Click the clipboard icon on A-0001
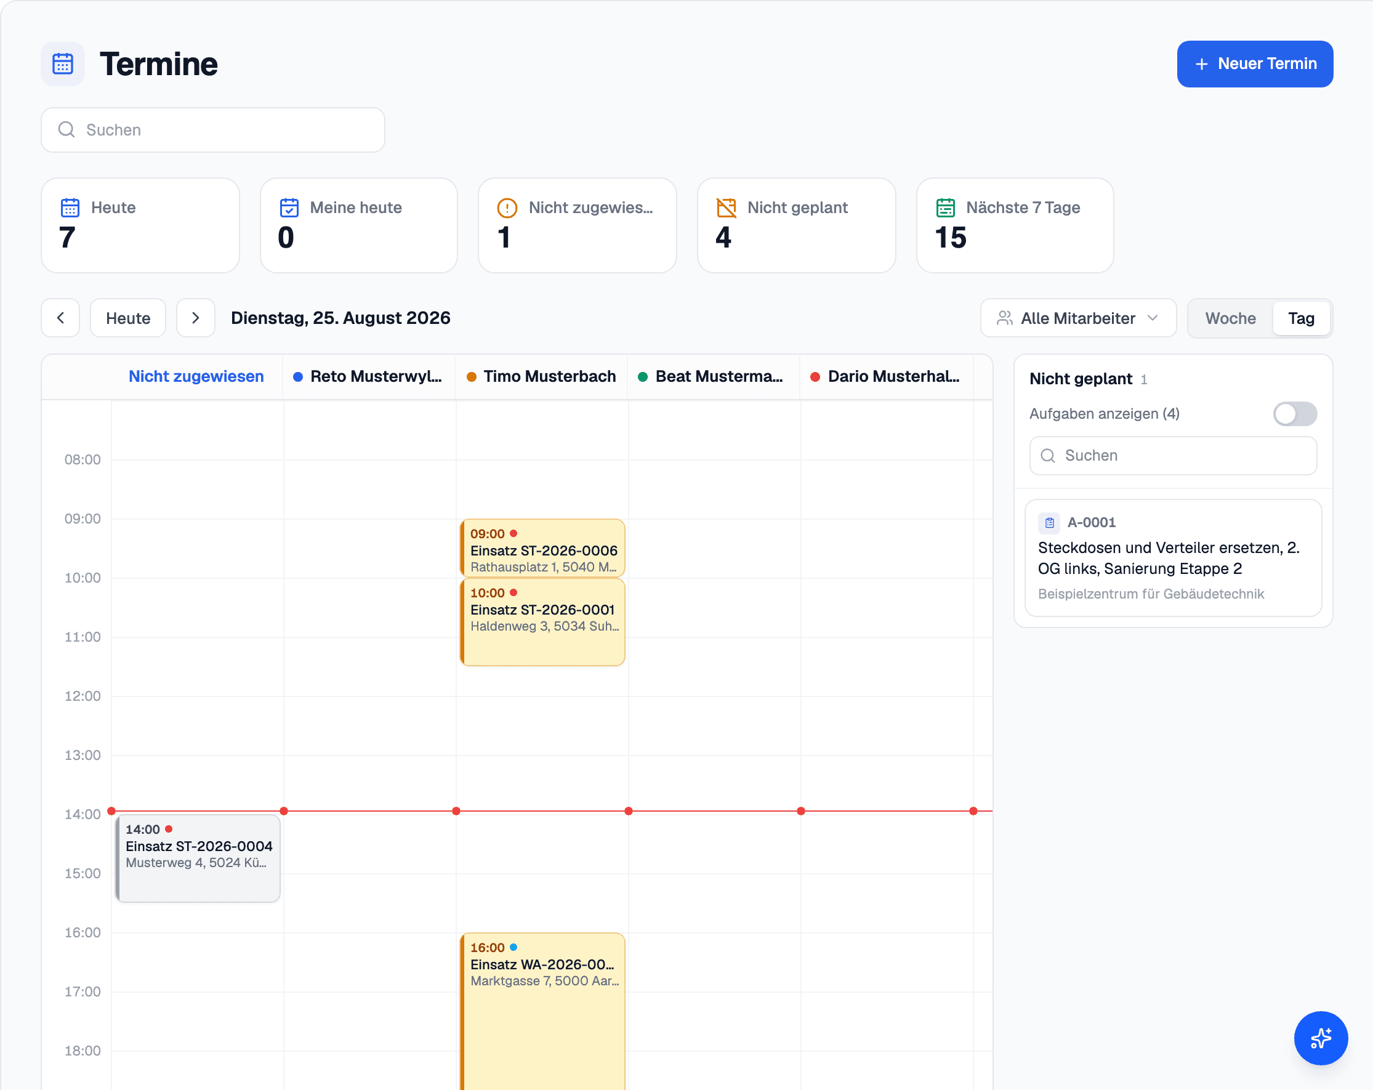Screen dimensions: 1373x1090 [1050, 523]
